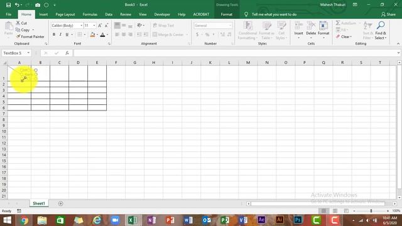The image size is (402, 226).
Task: Decrease font size with small A icon
Action: pyautogui.click(x=106, y=25)
